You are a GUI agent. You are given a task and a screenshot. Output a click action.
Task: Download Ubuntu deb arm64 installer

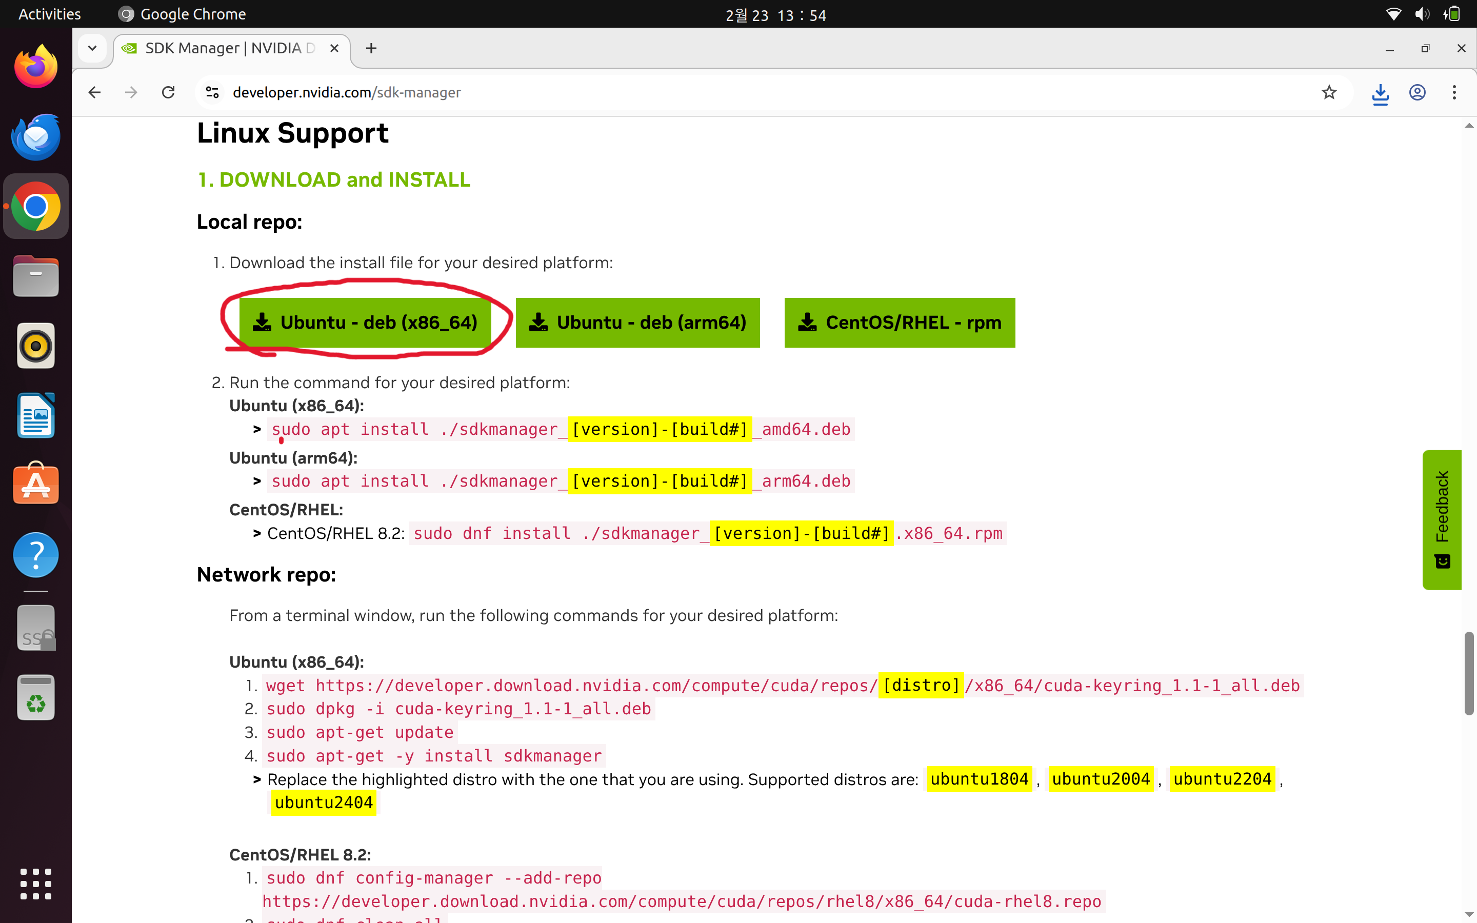click(637, 323)
